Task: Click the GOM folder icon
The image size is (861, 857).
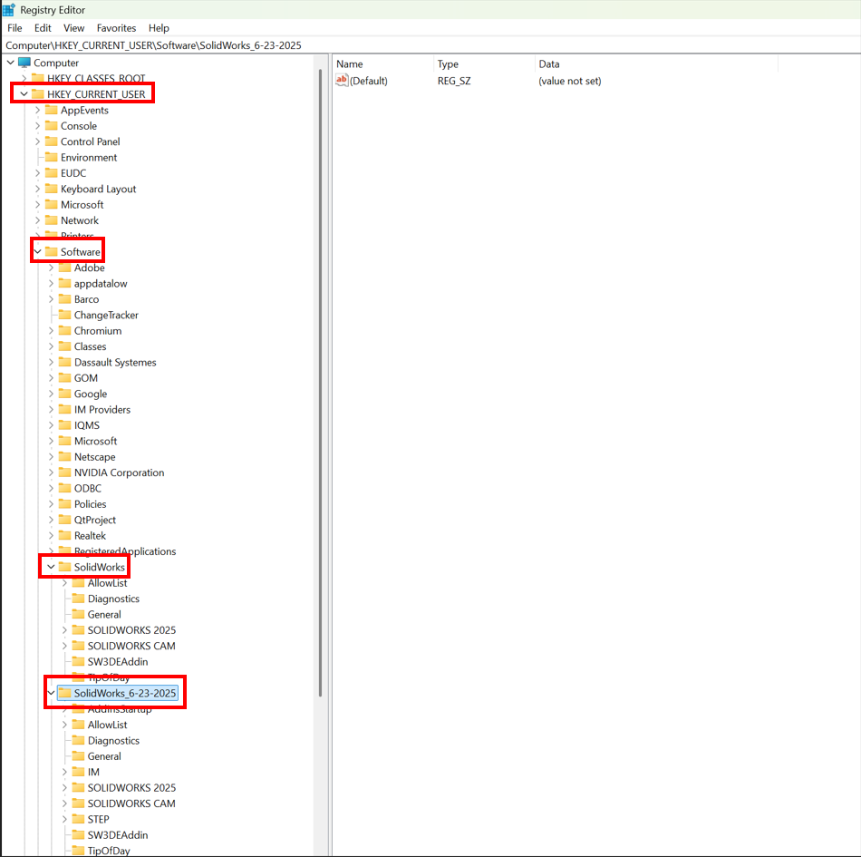Action: pos(64,378)
